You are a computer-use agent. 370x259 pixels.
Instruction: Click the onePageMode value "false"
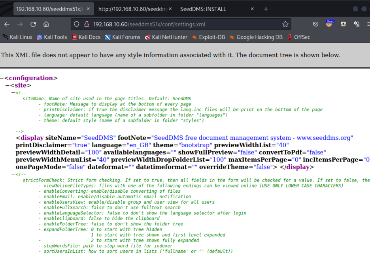(76, 167)
